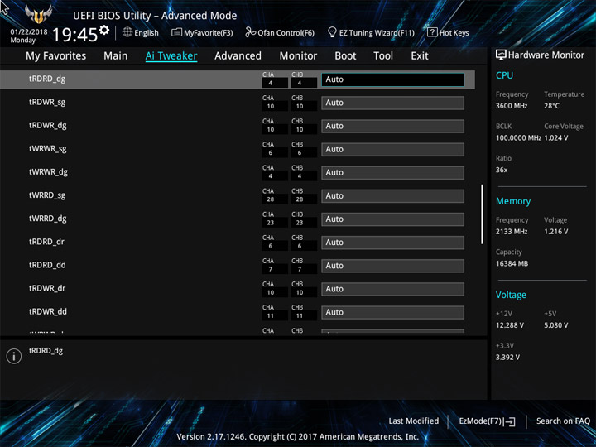The height and width of the screenshot is (447, 596).
Task: Go to the Advanced tab
Action: point(238,56)
